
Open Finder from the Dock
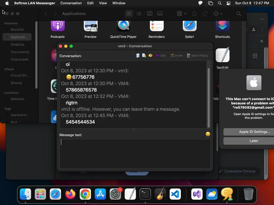(25, 194)
